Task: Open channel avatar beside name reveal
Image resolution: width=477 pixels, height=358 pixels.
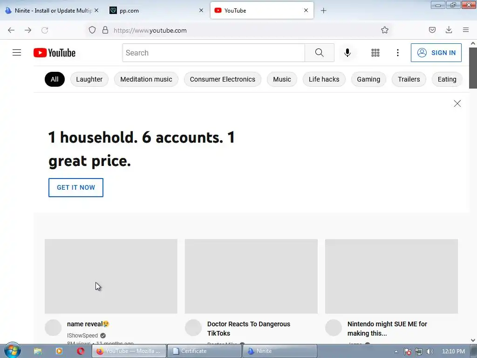Action: click(53, 328)
